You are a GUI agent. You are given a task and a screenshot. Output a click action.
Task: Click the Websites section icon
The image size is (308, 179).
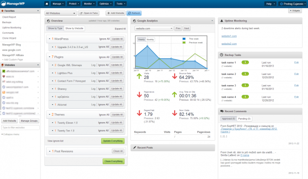3,65
